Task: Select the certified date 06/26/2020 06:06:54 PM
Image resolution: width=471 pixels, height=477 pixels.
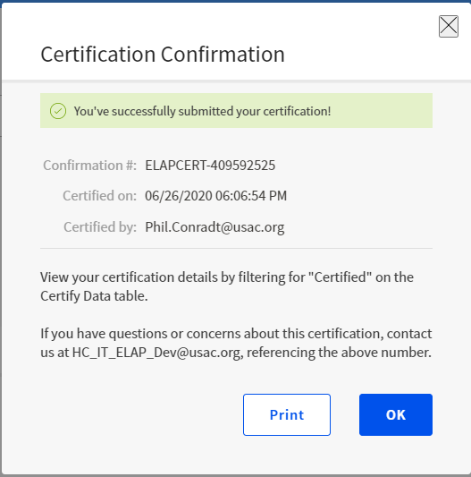Action: coord(215,196)
